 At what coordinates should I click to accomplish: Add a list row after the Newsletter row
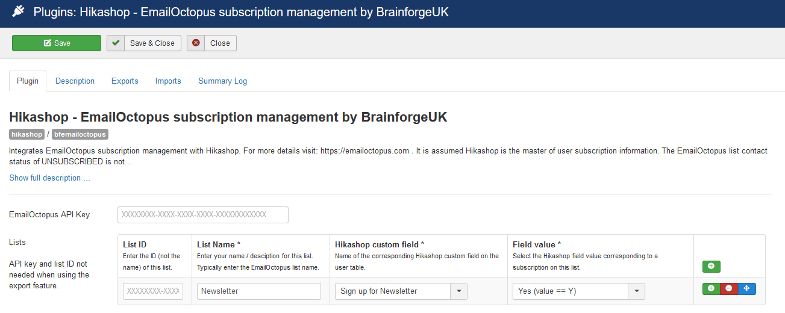coord(712,288)
